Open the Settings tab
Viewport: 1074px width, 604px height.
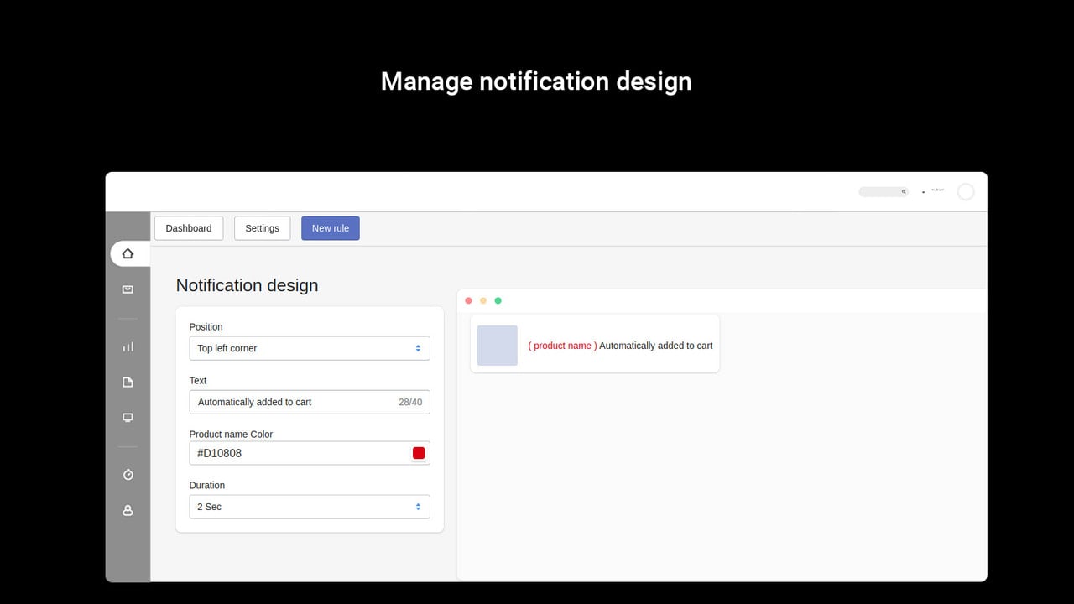coord(262,228)
